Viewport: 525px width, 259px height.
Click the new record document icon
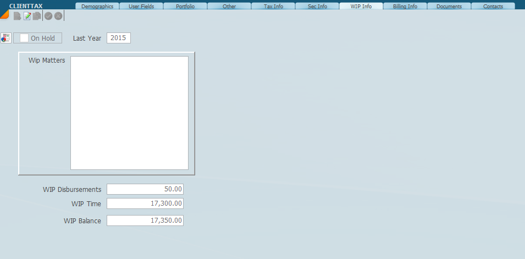tap(17, 16)
